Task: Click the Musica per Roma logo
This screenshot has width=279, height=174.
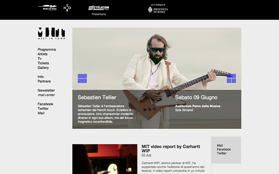Action: (x=48, y=8)
